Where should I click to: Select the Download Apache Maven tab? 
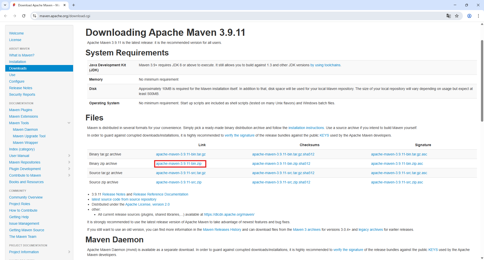pyautogui.click(x=39, y=5)
